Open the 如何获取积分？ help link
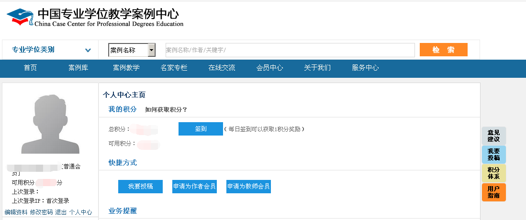Viewport: 526px width, 220px height. tap(166, 110)
